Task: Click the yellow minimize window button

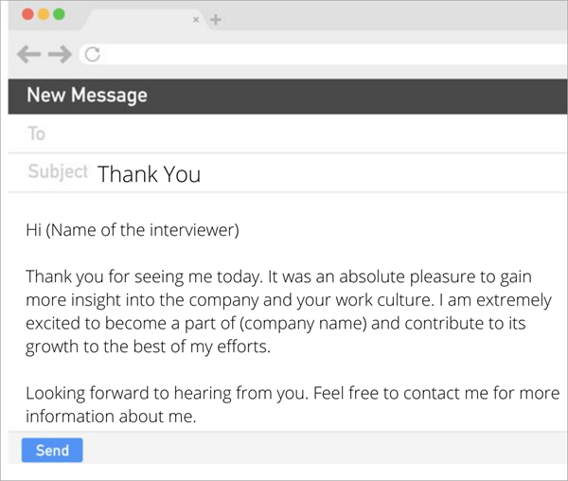Action: (x=44, y=14)
